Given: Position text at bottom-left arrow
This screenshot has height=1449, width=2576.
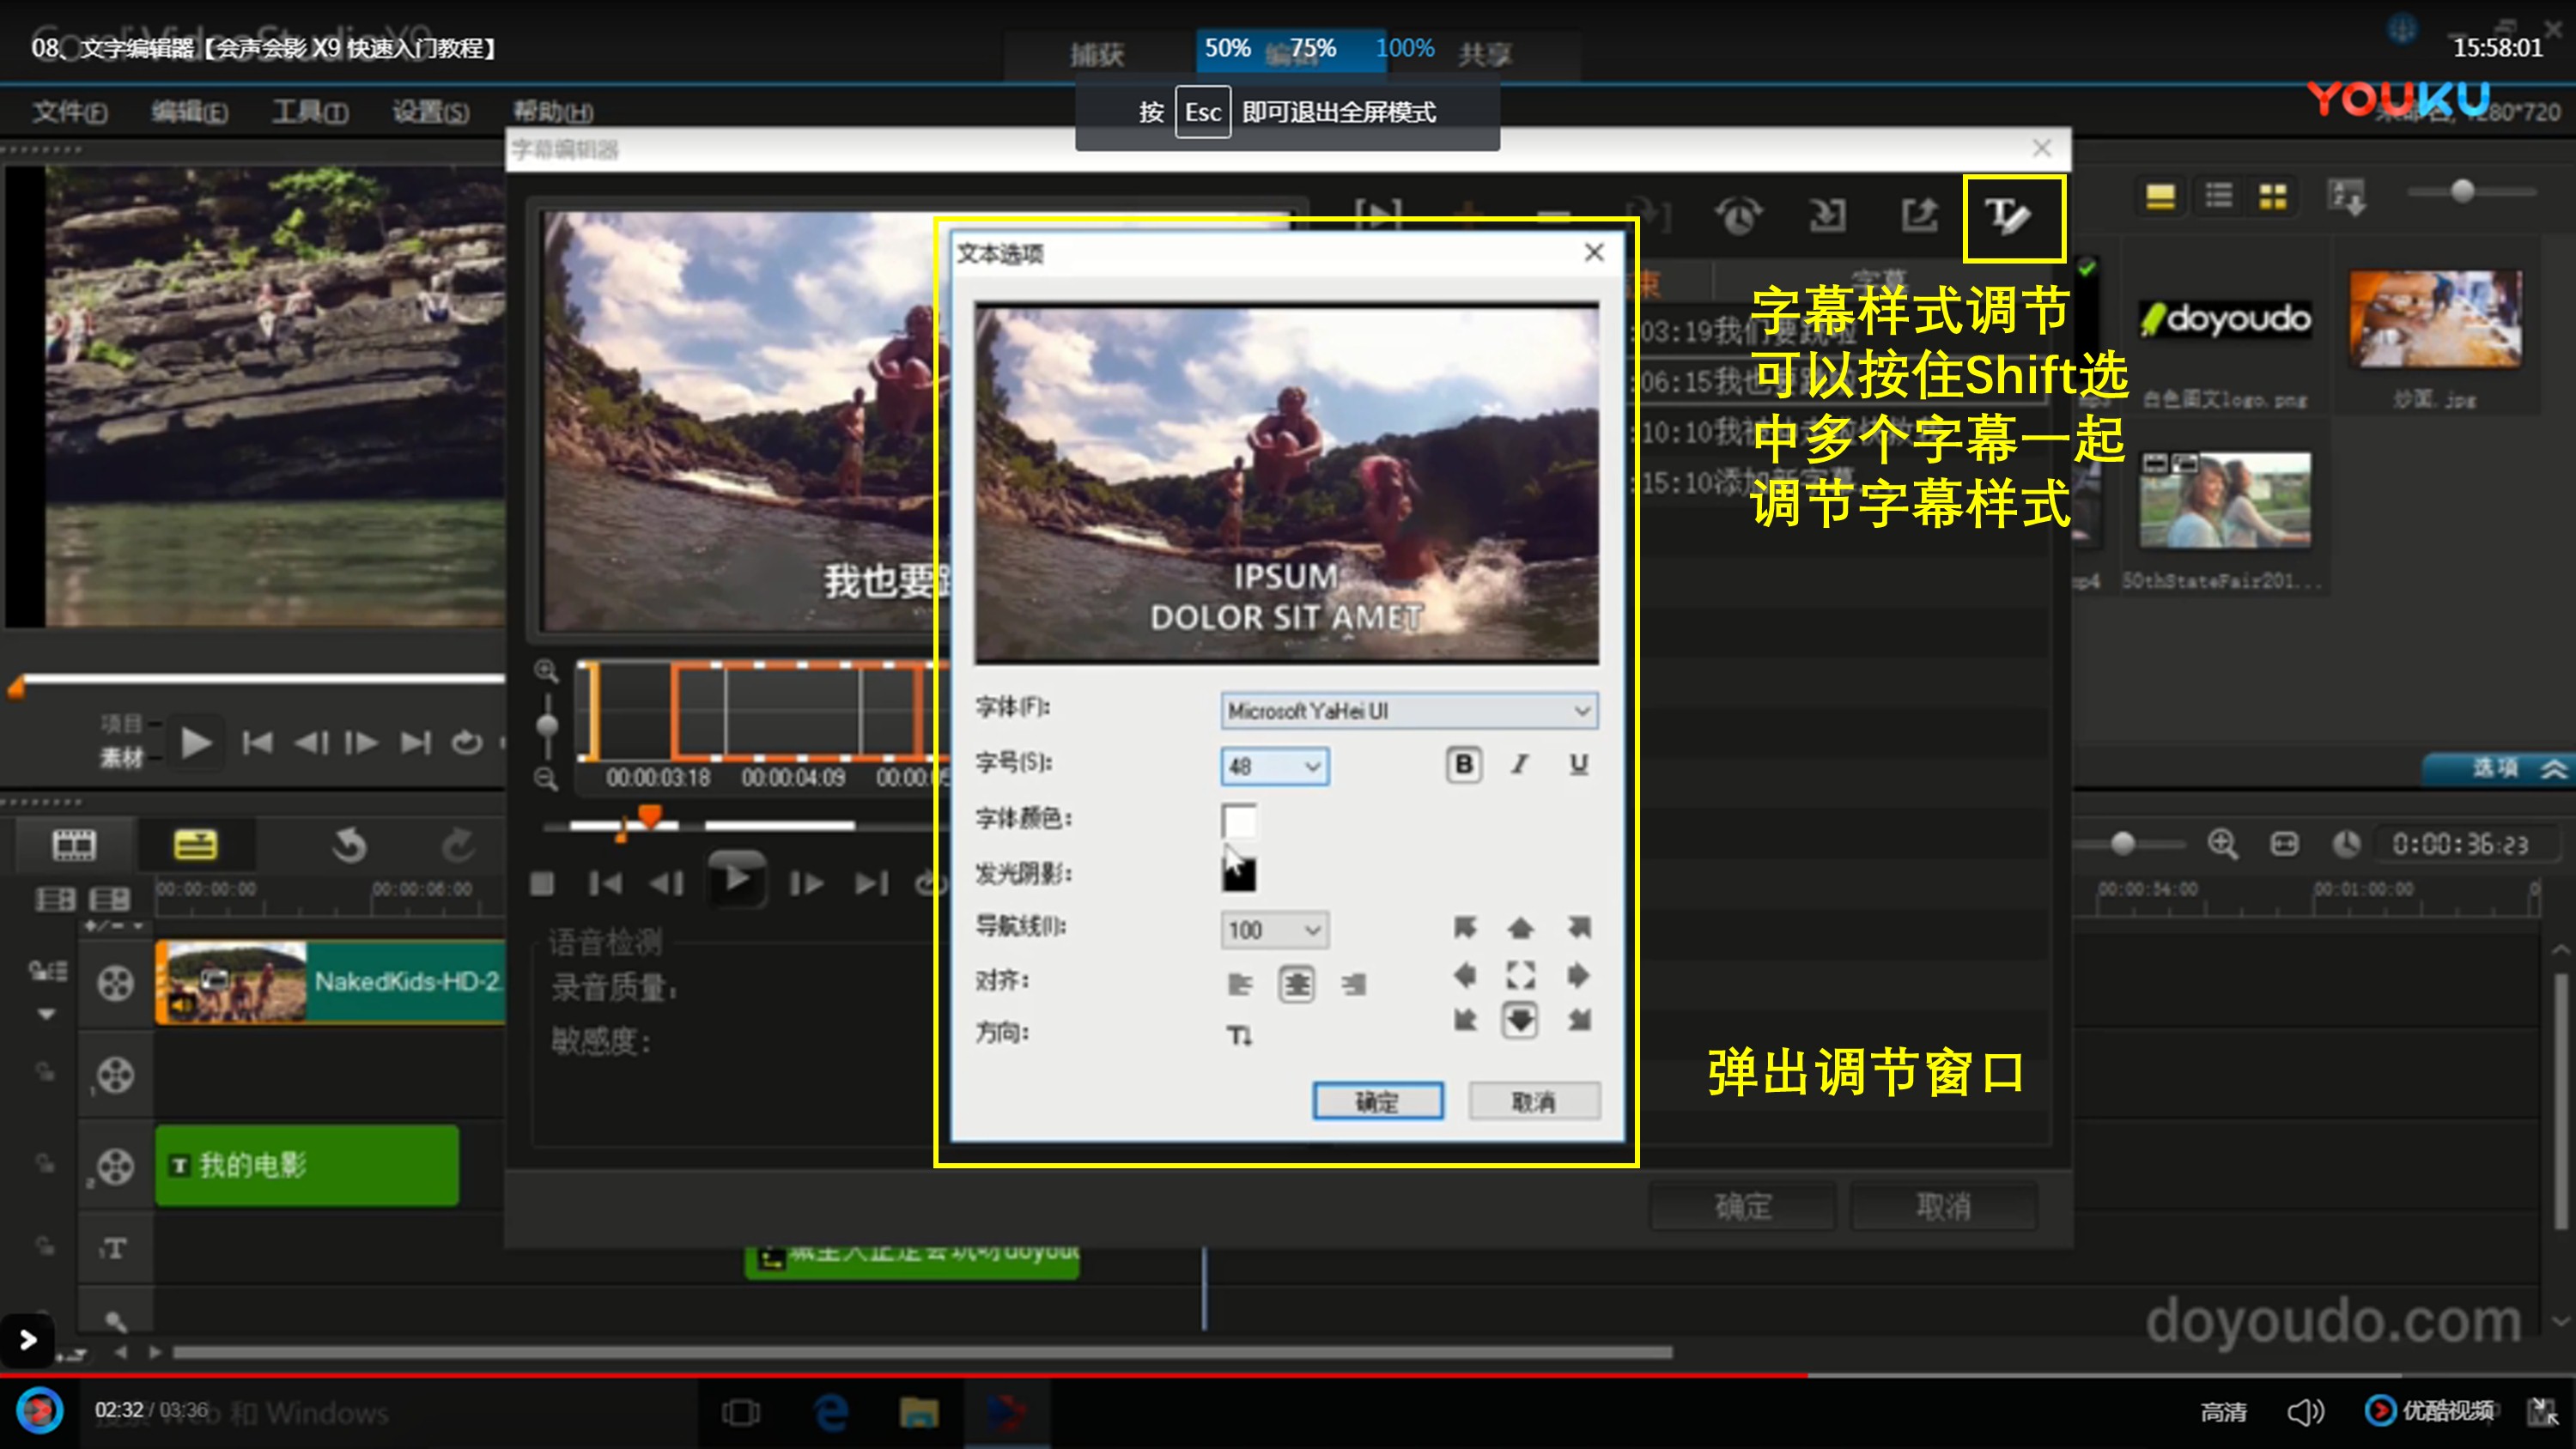Looking at the screenshot, I should [x=1464, y=1020].
